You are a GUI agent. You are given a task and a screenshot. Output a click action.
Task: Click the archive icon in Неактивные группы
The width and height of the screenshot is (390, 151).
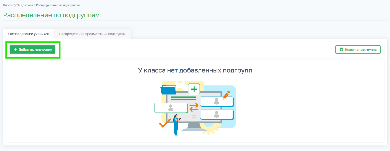341,50
